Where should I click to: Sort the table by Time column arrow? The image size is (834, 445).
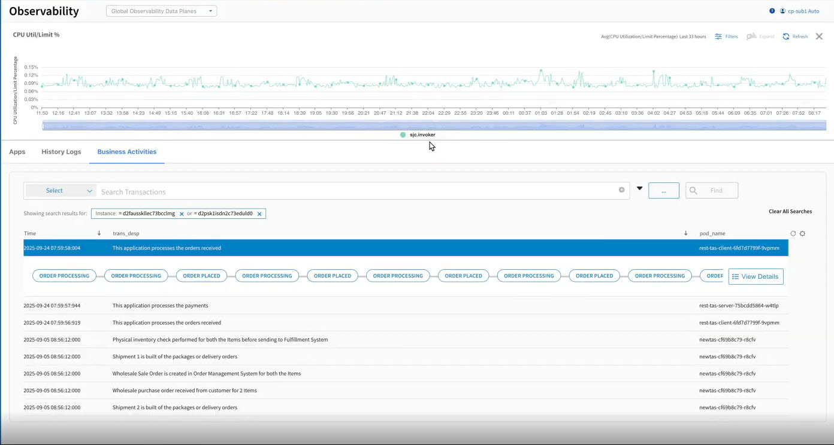(99, 233)
